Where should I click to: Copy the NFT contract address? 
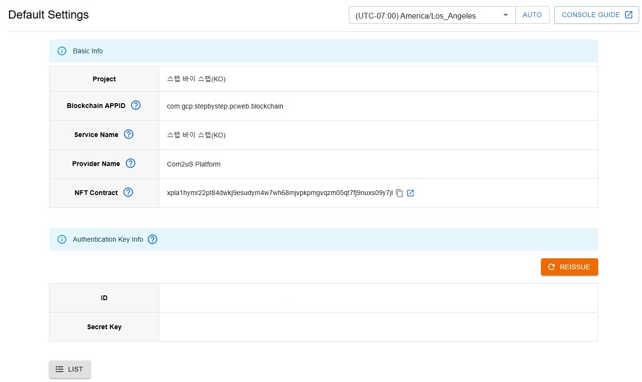pos(399,193)
